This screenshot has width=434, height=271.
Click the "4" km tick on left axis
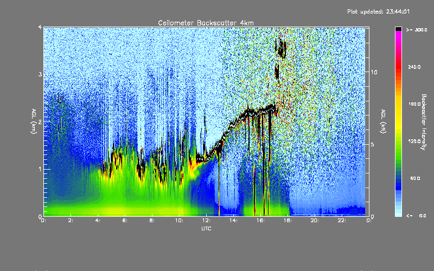pyautogui.click(x=40, y=27)
